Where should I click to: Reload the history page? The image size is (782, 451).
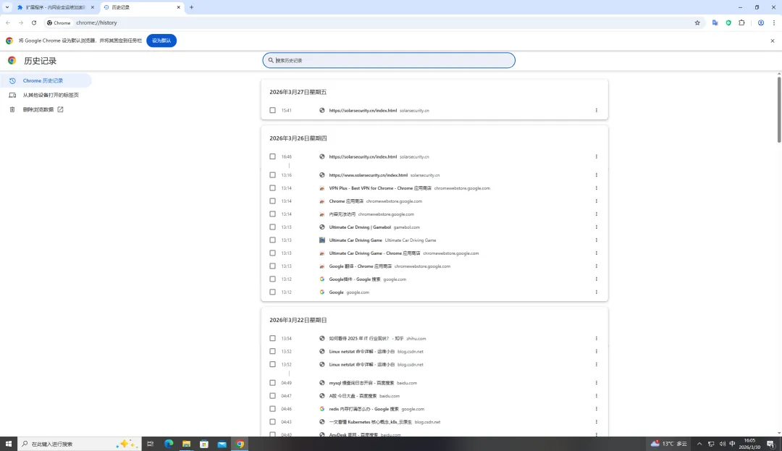point(34,22)
